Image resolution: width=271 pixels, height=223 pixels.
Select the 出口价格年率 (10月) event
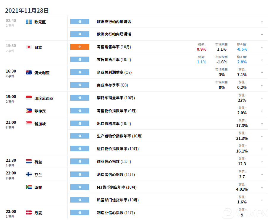pos(114,123)
